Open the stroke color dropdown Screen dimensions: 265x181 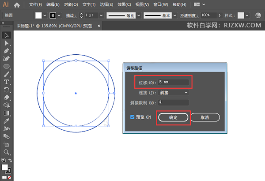pos(59,15)
